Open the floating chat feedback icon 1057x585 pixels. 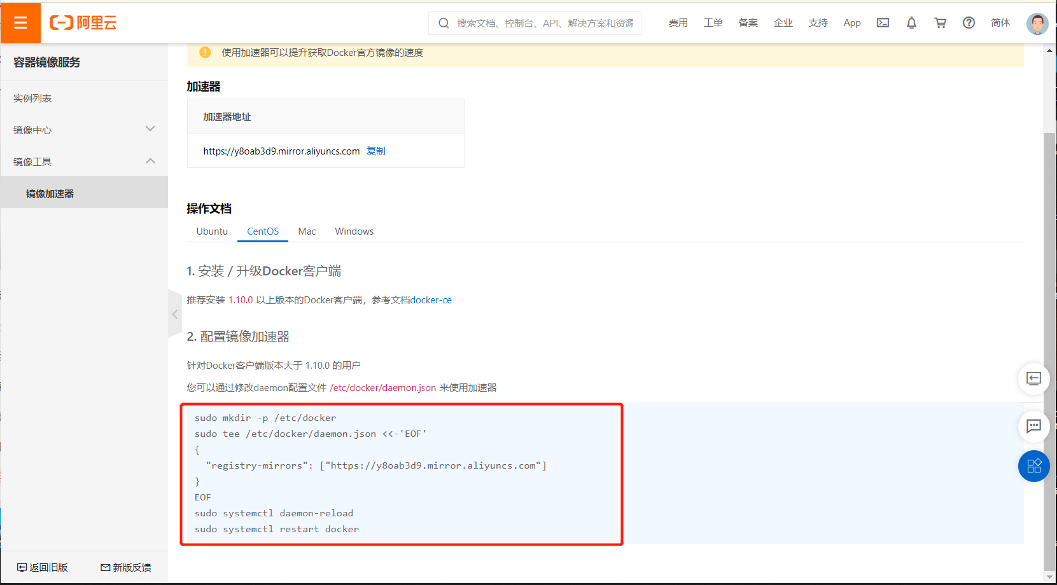[1033, 426]
